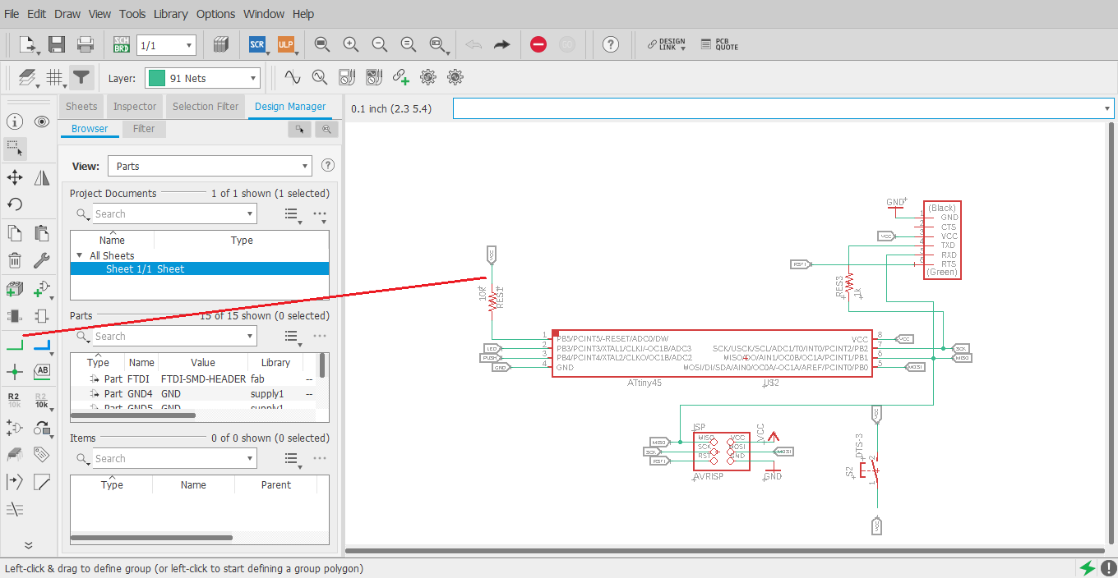
Task: Select the Mirror tool
Action: [x=42, y=177]
